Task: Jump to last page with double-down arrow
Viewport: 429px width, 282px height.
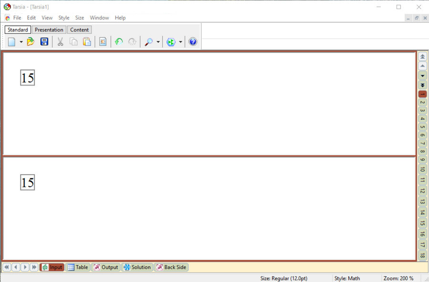Action: [x=422, y=85]
